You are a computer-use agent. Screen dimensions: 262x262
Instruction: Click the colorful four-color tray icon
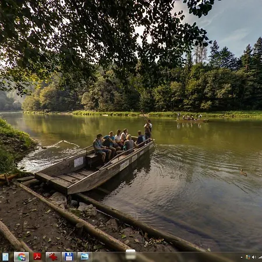(247, 257)
